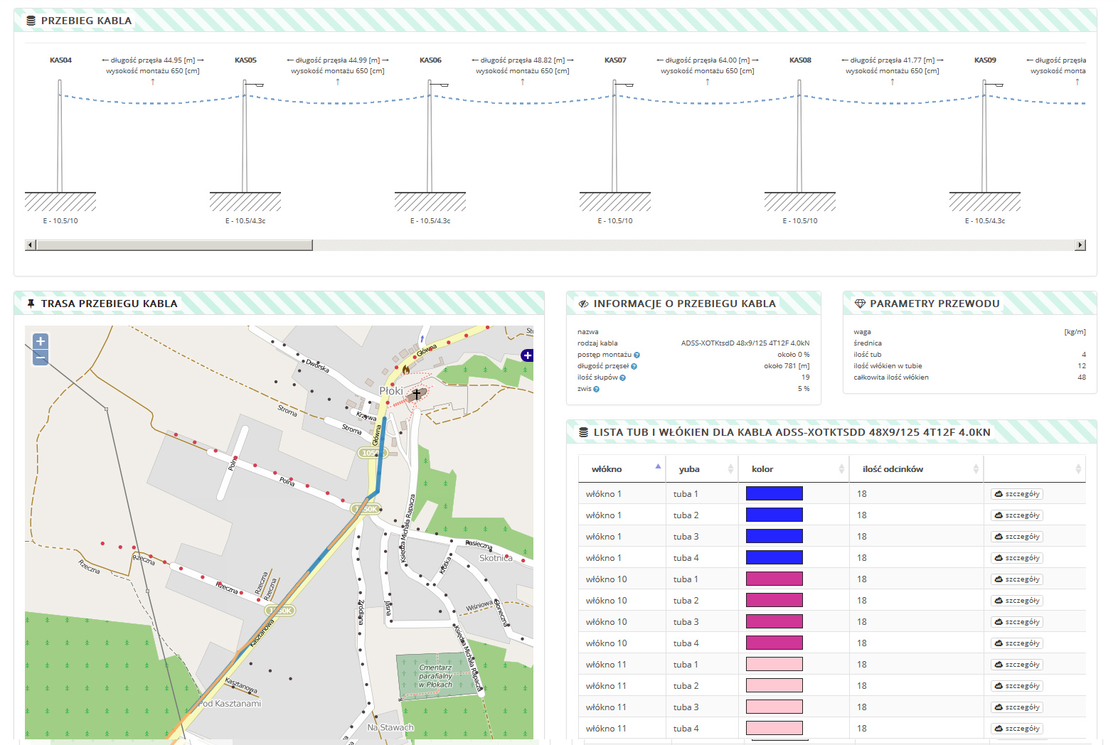Click help icon next to postęp montażu
The height and width of the screenshot is (745, 1118).
click(x=637, y=355)
